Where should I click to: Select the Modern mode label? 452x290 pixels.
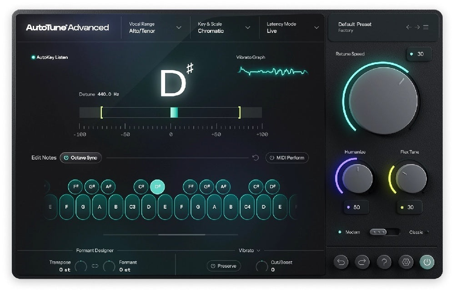[x=352, y=232]
